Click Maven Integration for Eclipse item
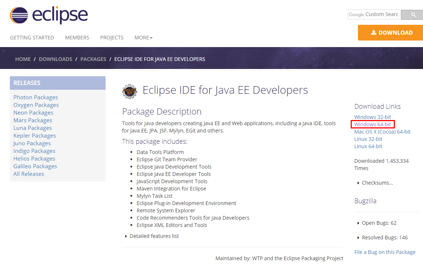 (171, 189)
